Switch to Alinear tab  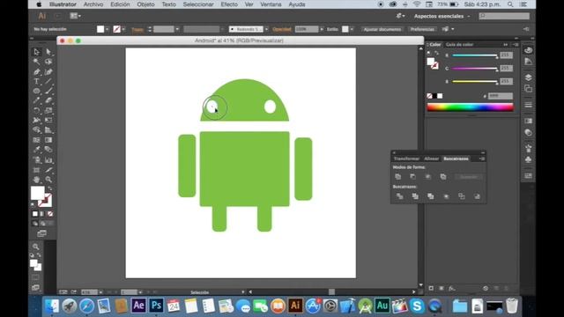click(431, 158)
